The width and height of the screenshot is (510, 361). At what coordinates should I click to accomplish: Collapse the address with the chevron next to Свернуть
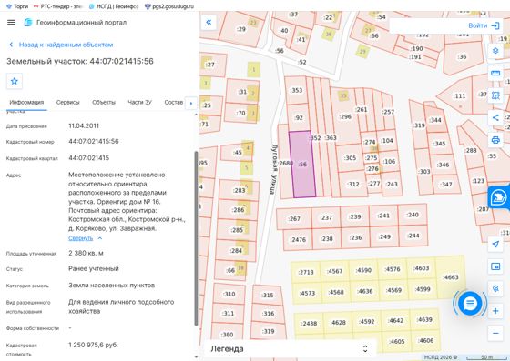(100, 238)
